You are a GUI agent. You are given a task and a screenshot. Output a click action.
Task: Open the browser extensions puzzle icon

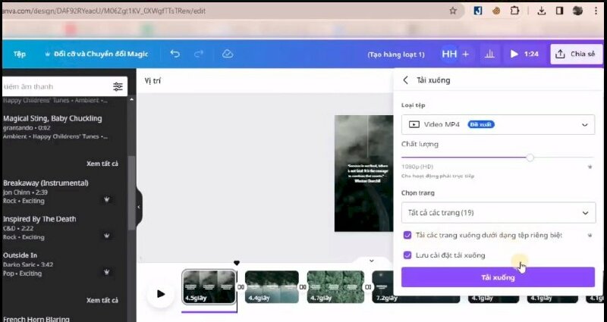pyautogui.click(x=514, y=11)
